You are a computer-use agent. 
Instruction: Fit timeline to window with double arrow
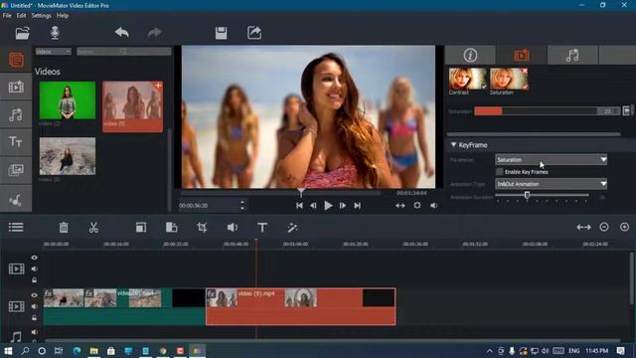(583, 228)
